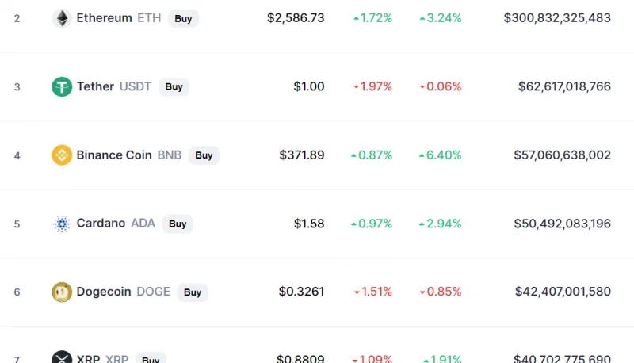
Task: Choose Buy for Binance Coin BNB
Action: (x=204, y=155)
